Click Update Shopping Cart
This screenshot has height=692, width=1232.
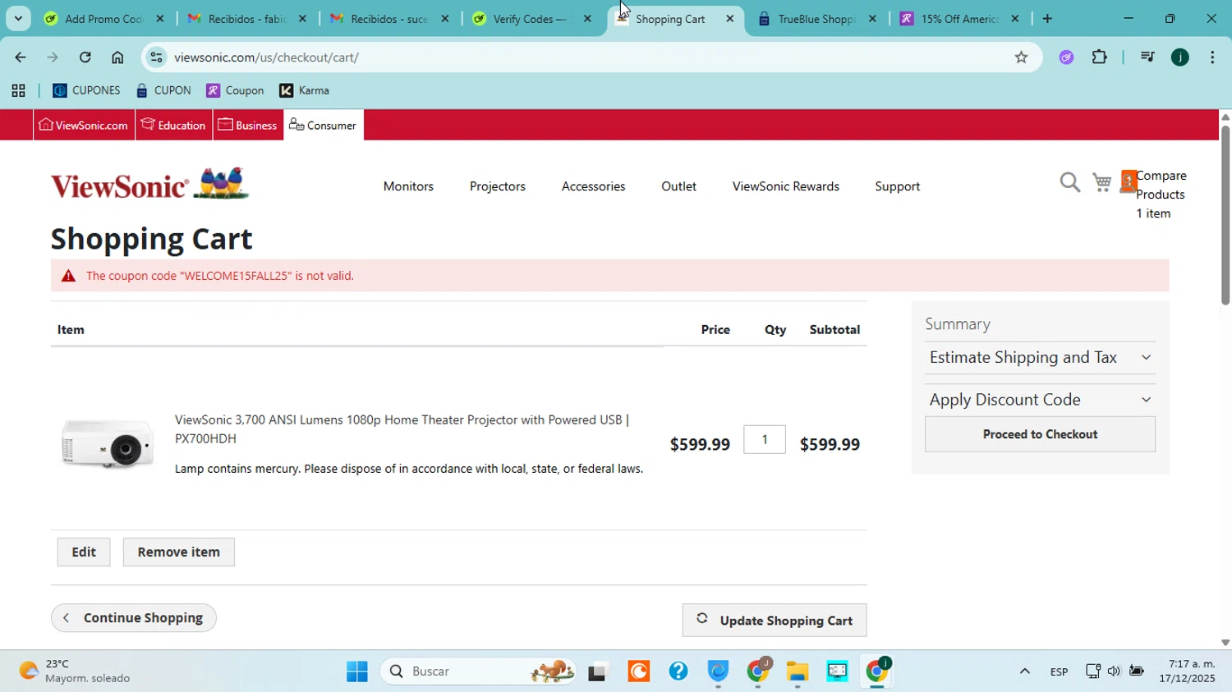click(775, 621)
